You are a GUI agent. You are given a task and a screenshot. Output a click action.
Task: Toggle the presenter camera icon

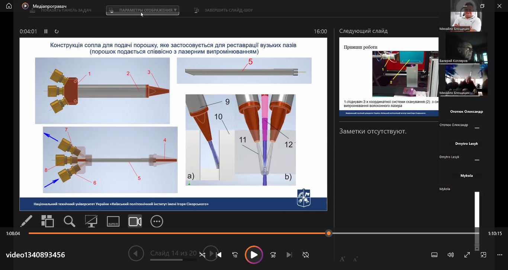point(135,221)
